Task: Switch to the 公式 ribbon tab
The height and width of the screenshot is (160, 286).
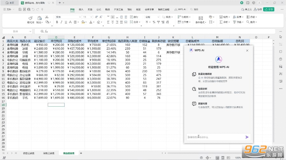Action: coord(99,9)
